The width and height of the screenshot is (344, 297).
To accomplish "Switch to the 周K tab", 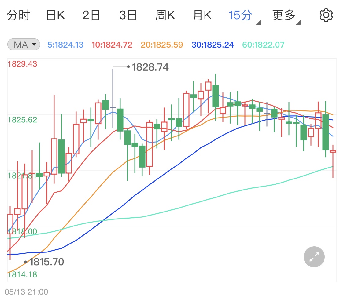I will click(165, 15).
